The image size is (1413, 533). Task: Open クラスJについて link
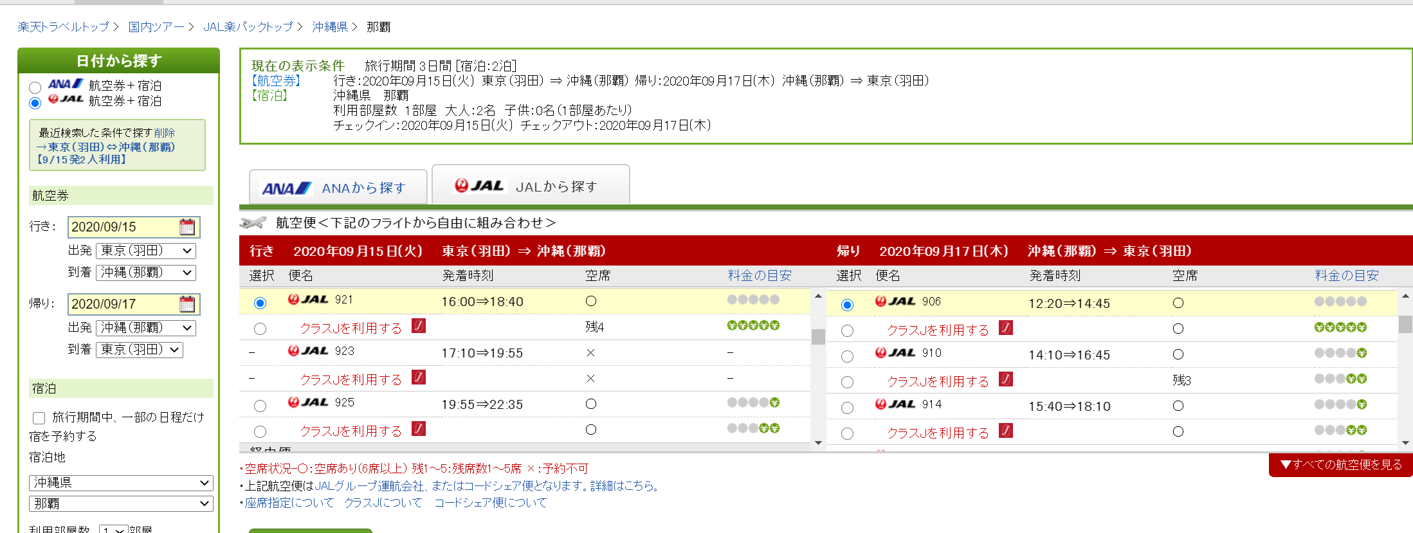[x=383, y=503]
